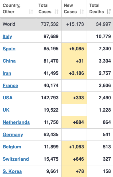Viewport: 113px width, 177px height.
Task: Open the Belgium country link
Action: tap(12, 147)
